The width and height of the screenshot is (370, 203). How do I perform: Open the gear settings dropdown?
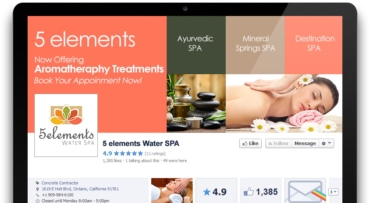click(326, 143)
